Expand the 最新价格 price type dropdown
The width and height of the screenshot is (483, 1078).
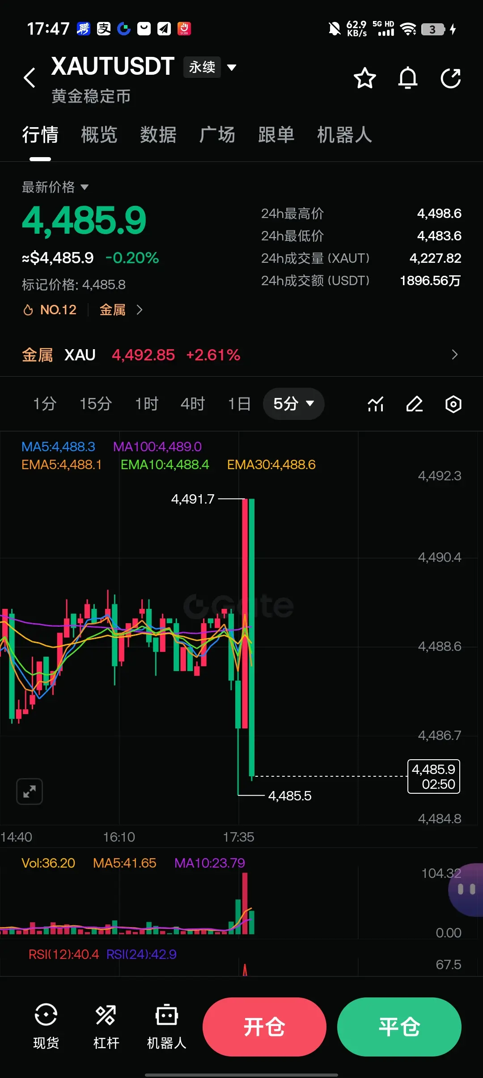point(55,187)
